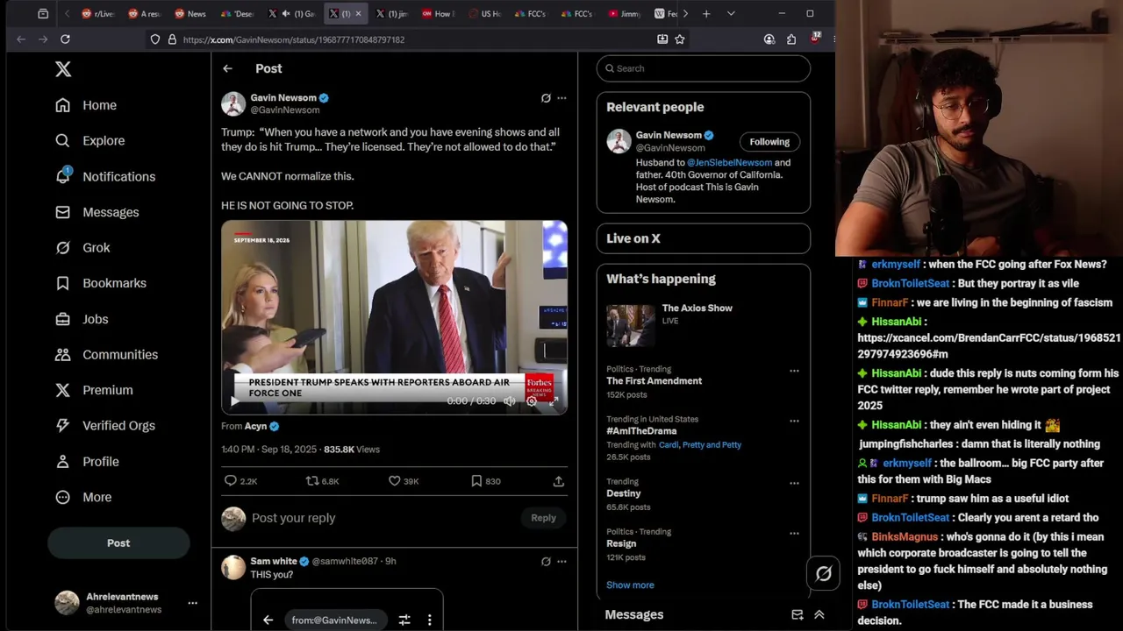
Task: Open The First Amendment trend
Action: (654, 381)
